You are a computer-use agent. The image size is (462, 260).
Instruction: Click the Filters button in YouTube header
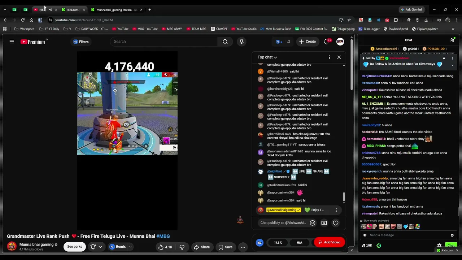(81, 42)
